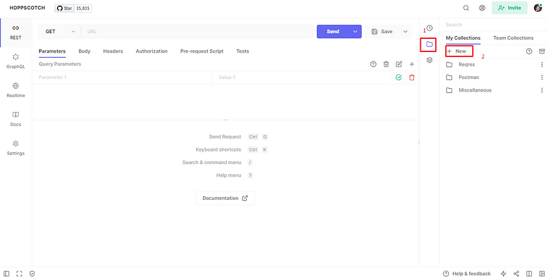Click the import/export archive icon
548x280 pixels.
pyautogui.click(x=542, y=51)
